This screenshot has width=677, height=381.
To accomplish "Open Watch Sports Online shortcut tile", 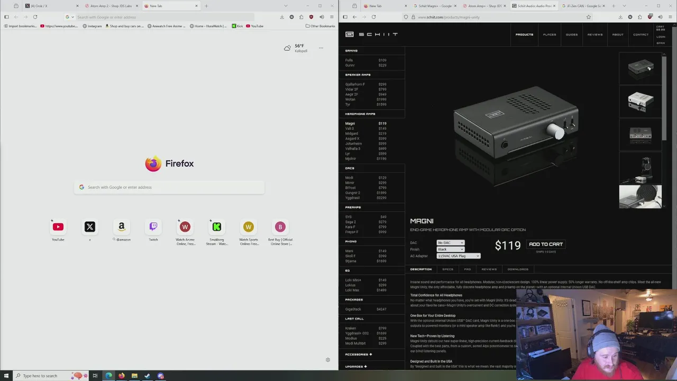I will (x=249, y=227).
